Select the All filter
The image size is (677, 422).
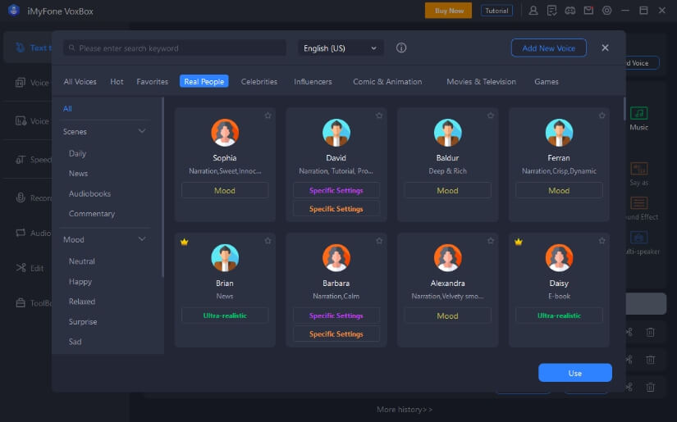coord(67,109)
